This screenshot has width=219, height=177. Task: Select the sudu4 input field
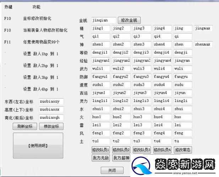[162, 85]
